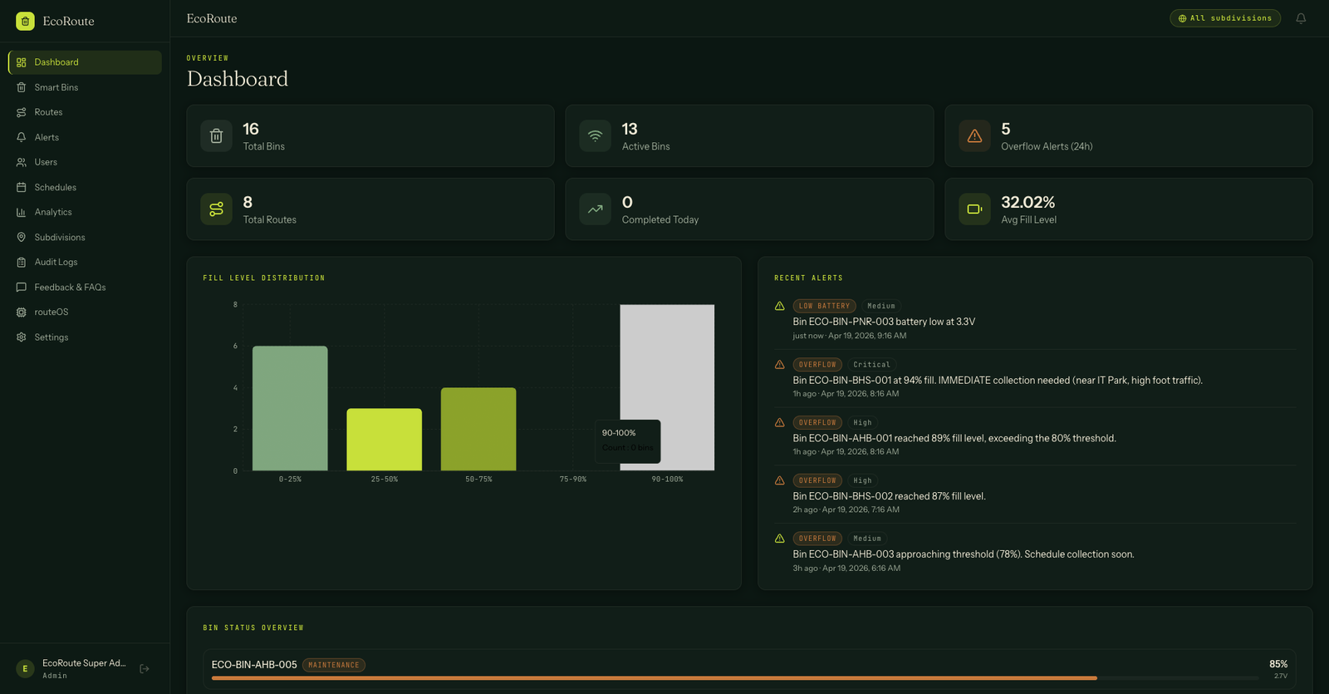Open the Overflow Alerts (24h) card
The image size is (1329, 694).
tap(1129, 135)
